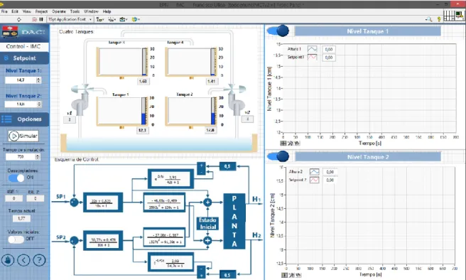This screenshot has height=280, width=466.
Task: Open the Operate menu
Action: click(59, 11)
